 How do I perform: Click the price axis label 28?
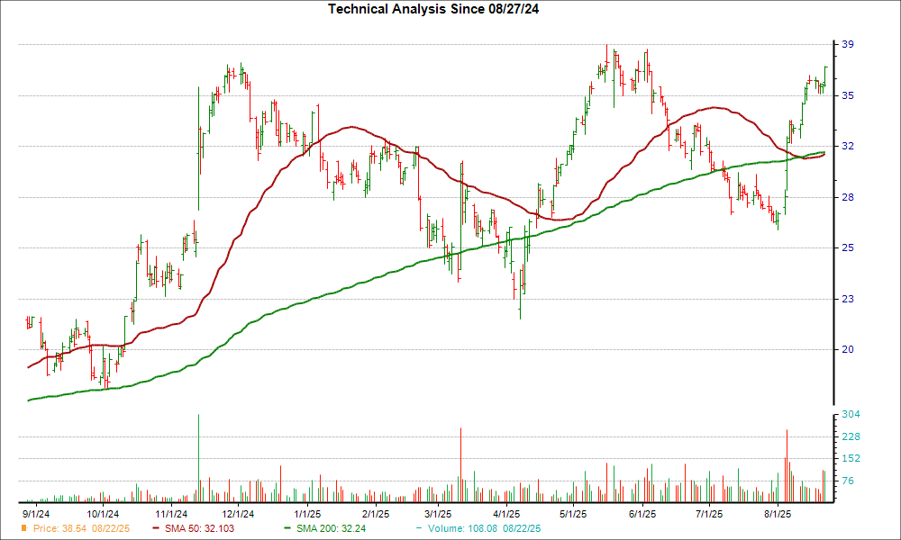tap(848, 197)
